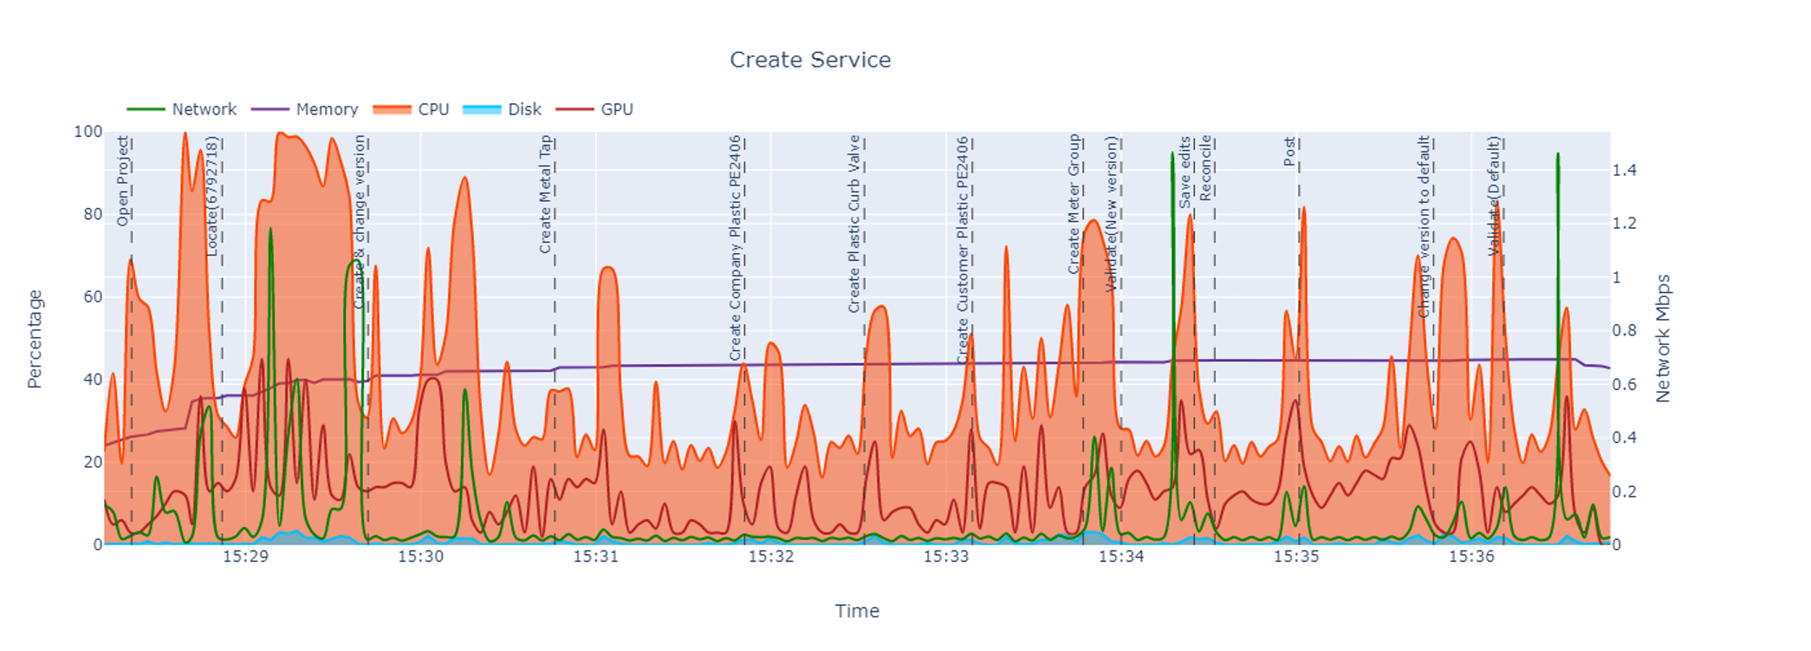
Task: Click the 15:33 time axis tick
Action: point(946,557)
